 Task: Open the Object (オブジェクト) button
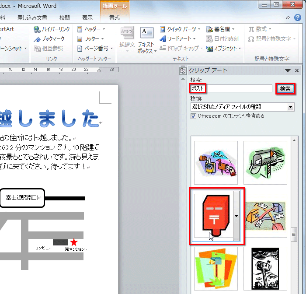(224, 49)
